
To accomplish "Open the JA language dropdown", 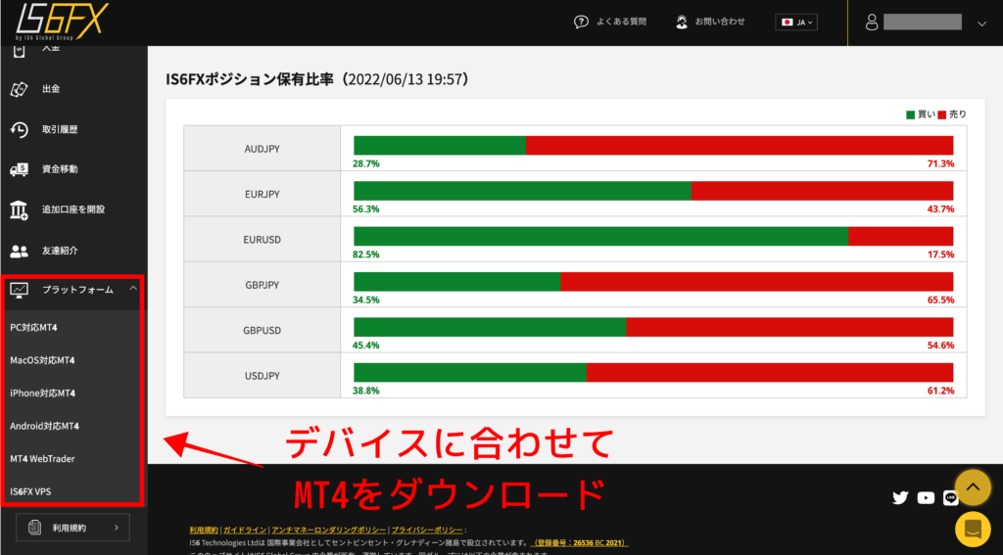I will tap(795, 22).
